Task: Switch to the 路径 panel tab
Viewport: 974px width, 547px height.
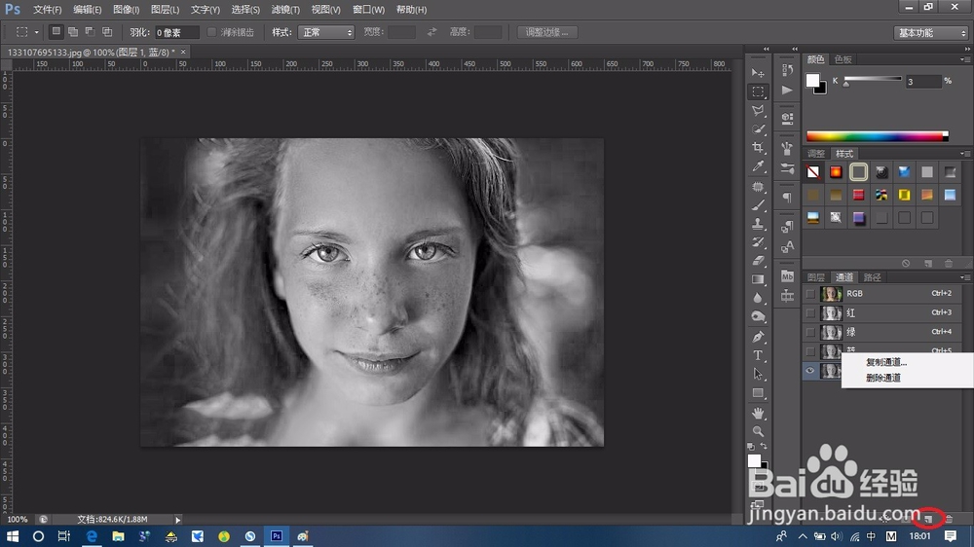Action: [x=872, y=277]
